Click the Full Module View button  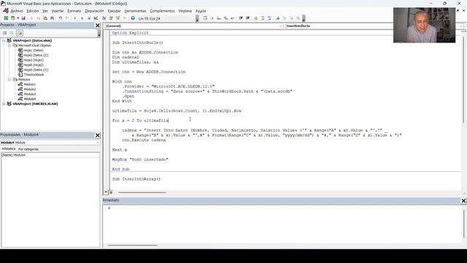point(111,192)
